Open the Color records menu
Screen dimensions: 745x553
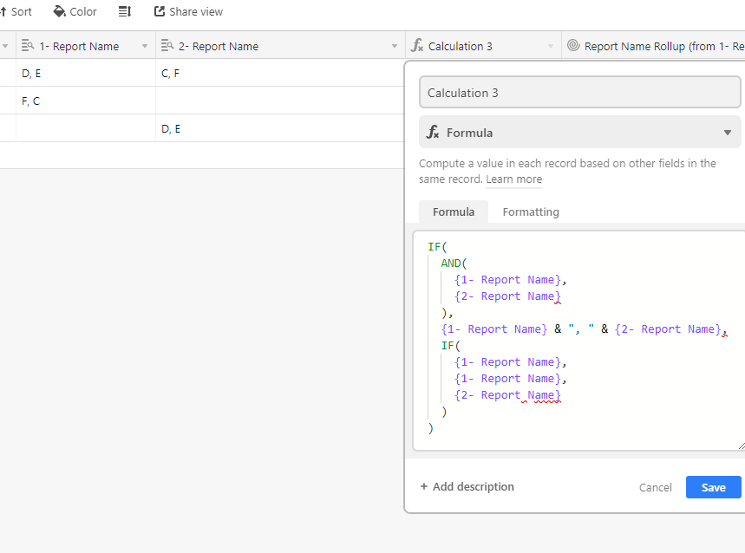click(x=75, y=12)
